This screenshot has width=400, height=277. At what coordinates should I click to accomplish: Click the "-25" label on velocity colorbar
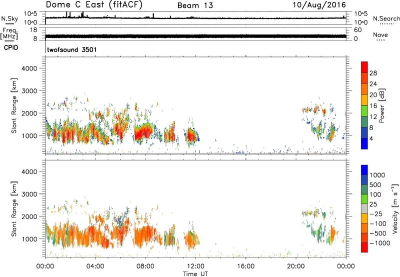tap(376, 214)
